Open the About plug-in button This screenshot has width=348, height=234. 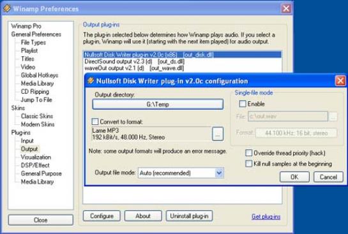[x=143, y=216]
